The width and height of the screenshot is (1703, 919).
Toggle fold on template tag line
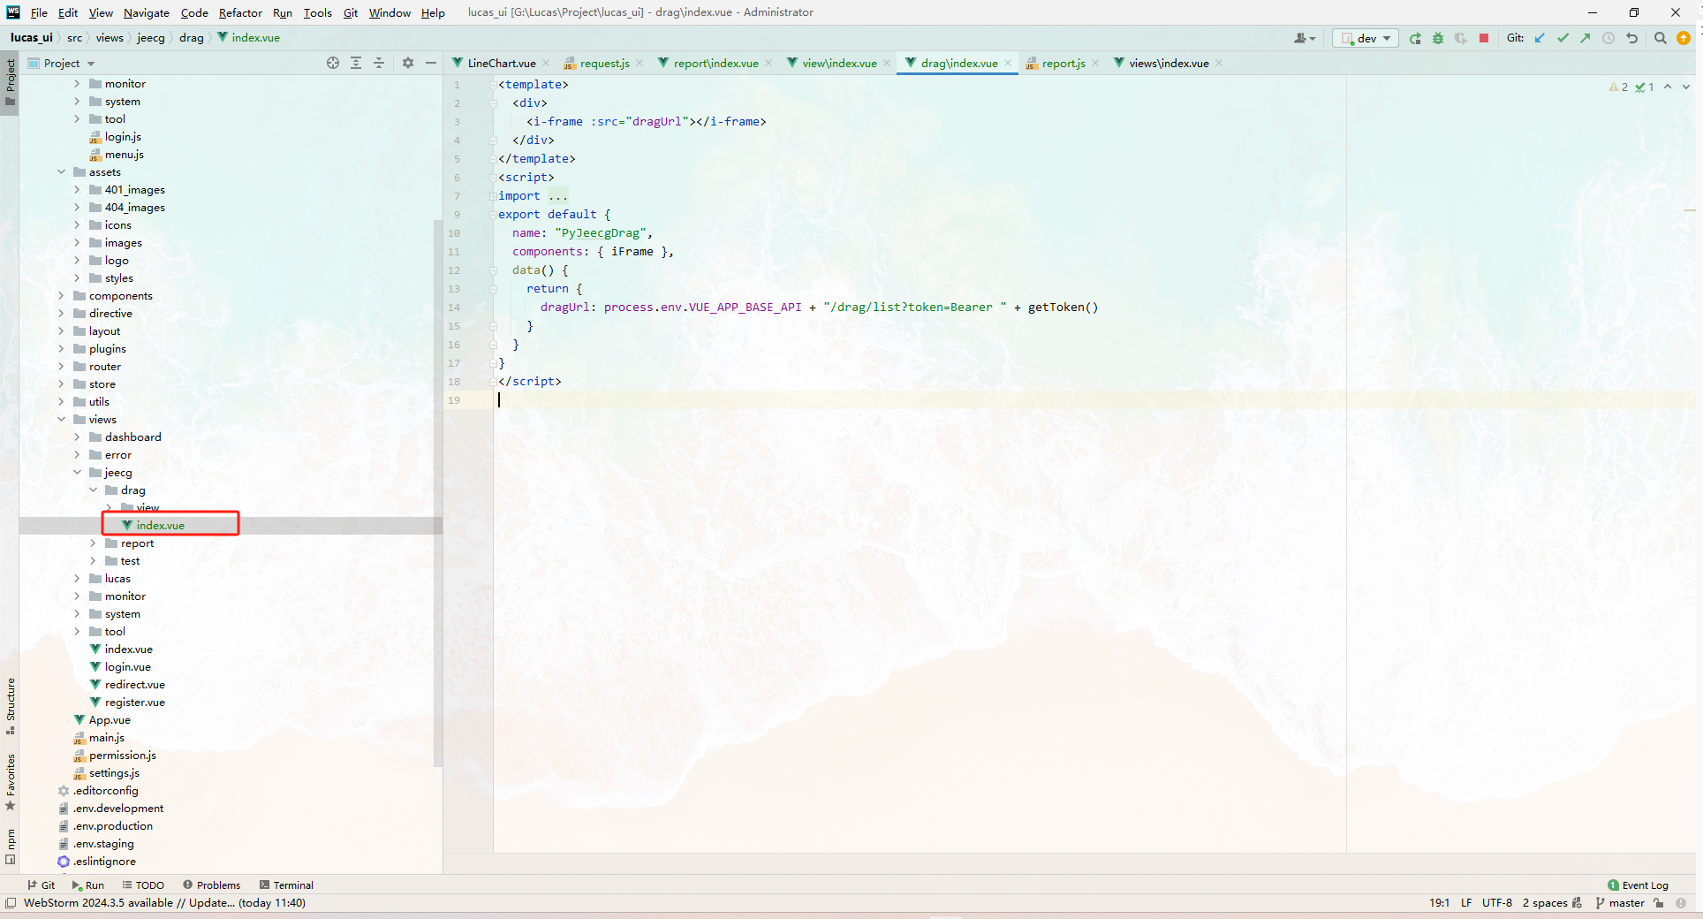point(494,84)
